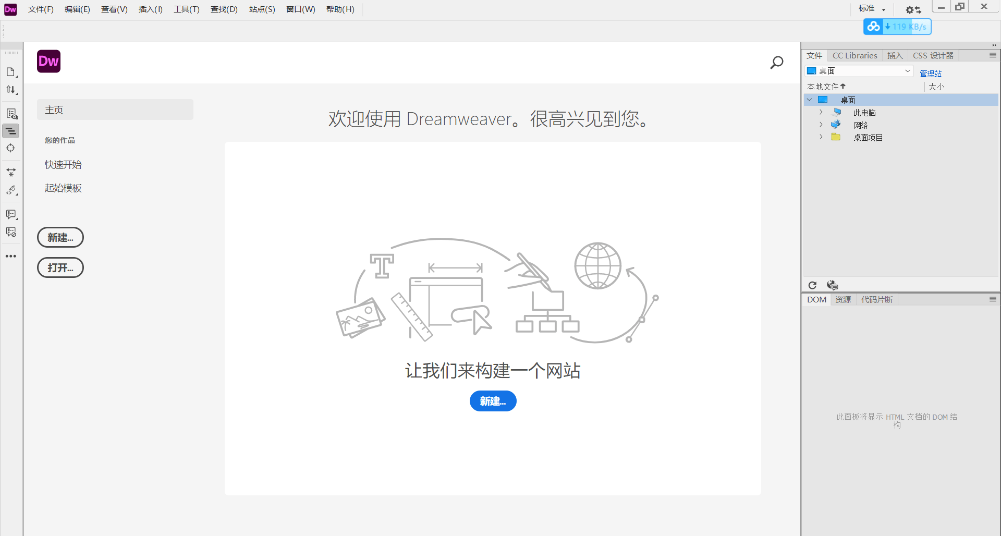Refresh the Files panel list
This screenshot has height=536, width=1001.
click(812, 285)
